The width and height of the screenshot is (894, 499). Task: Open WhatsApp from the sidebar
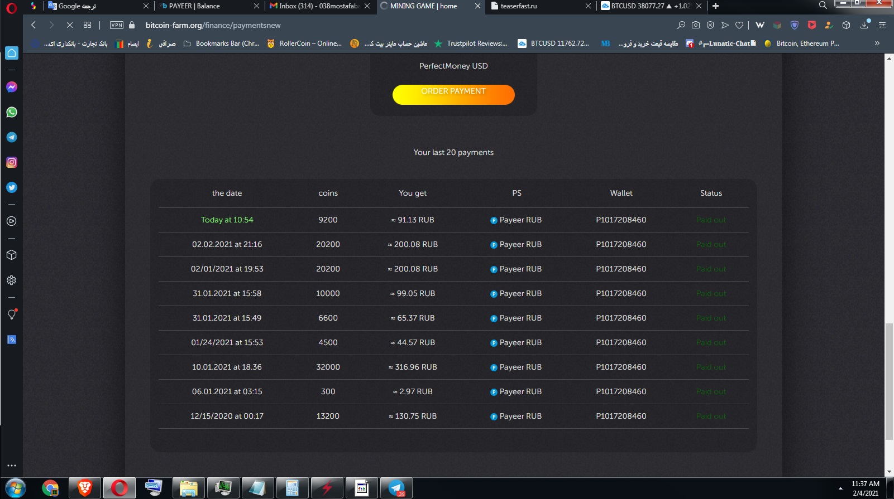coord(11,112)
